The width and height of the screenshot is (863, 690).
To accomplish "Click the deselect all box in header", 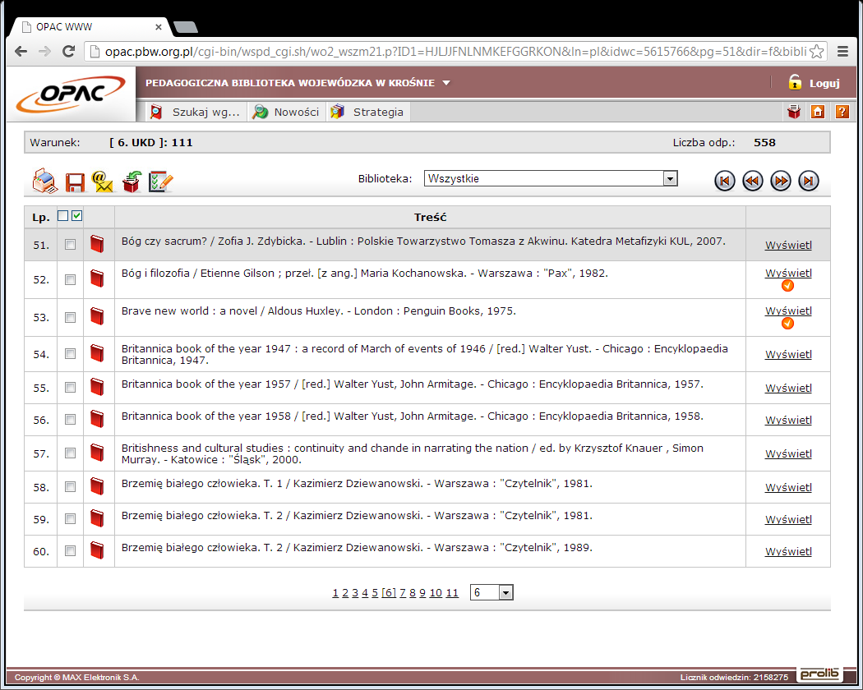I will 62,216.
